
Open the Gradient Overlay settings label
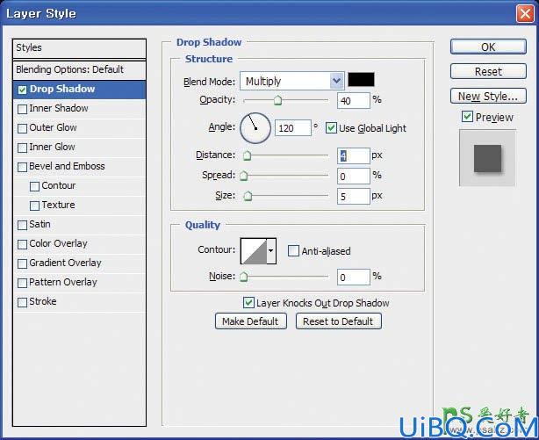click(x=65, y=263)
